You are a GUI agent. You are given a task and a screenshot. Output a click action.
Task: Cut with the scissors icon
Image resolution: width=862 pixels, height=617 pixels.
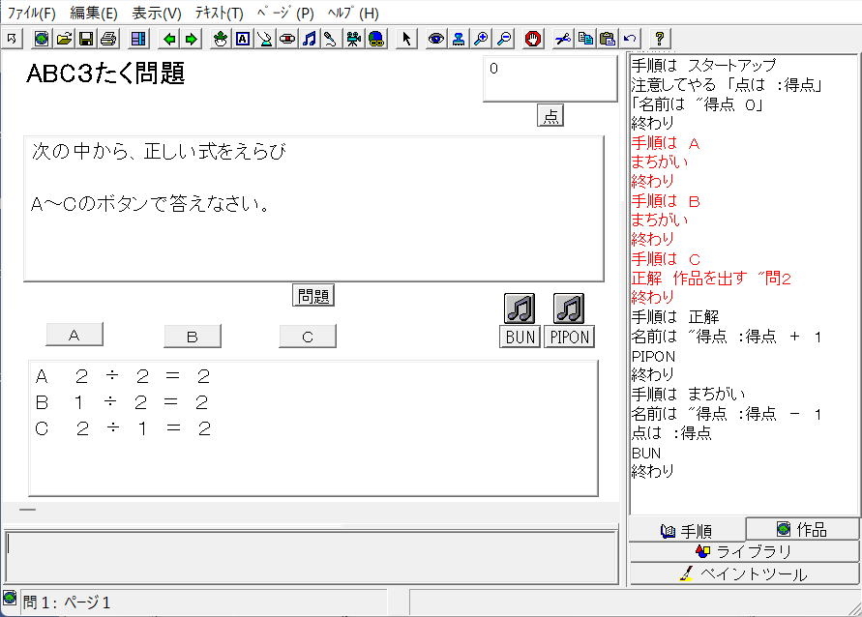(562, 39)
